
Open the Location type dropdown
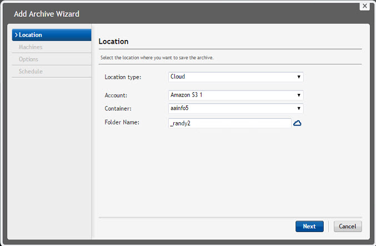(x=235, y=77)
